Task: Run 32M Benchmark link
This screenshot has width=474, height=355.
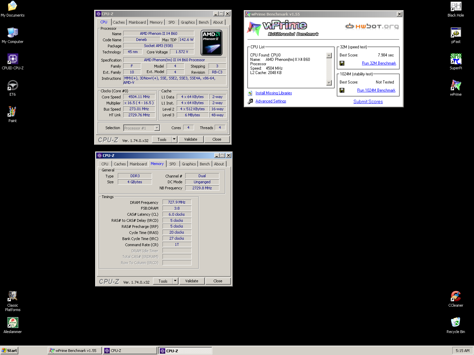Action: (379, 63)
